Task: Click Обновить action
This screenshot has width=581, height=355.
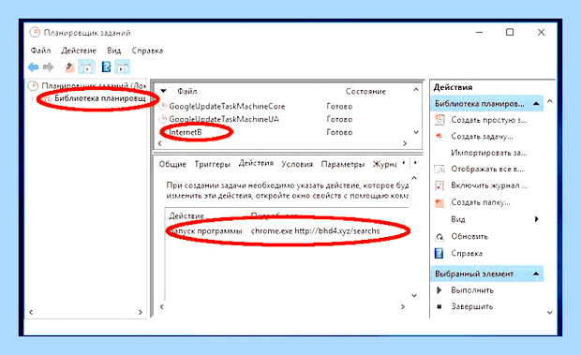Action: pyautogui.click(x=469, y=237)
